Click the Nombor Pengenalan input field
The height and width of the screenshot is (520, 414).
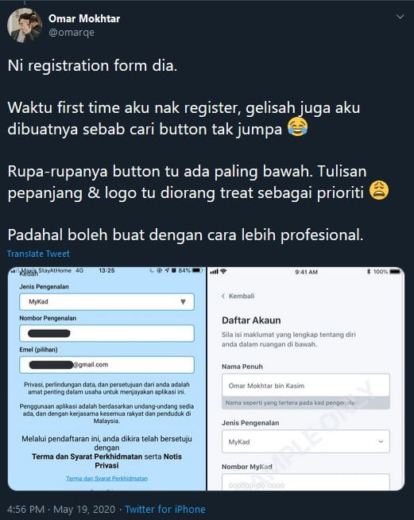click(x=106, y=333)
